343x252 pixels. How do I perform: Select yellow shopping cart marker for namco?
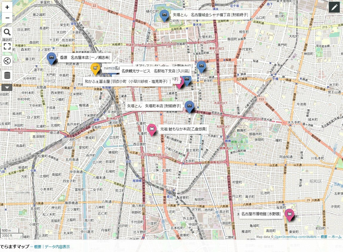[x=95, y=69]
